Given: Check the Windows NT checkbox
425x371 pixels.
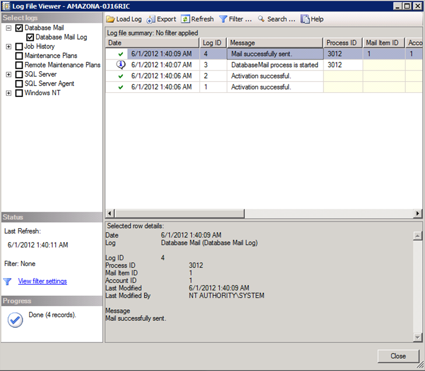Looking at the screenshot, I should coord(19,93).
